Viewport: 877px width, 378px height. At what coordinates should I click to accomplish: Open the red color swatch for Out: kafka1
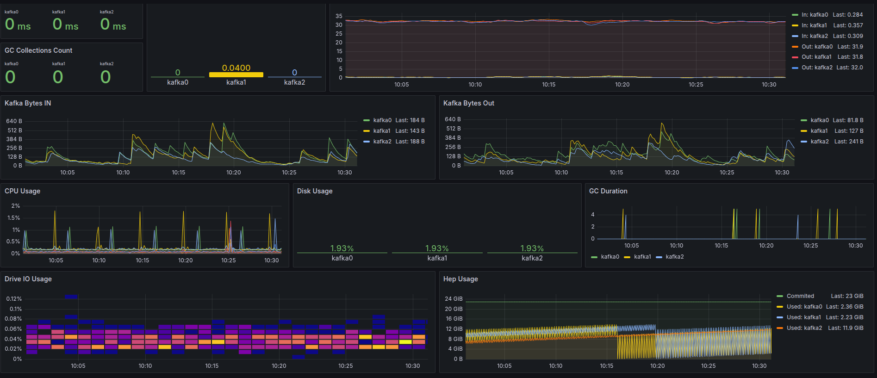point(795,57)
